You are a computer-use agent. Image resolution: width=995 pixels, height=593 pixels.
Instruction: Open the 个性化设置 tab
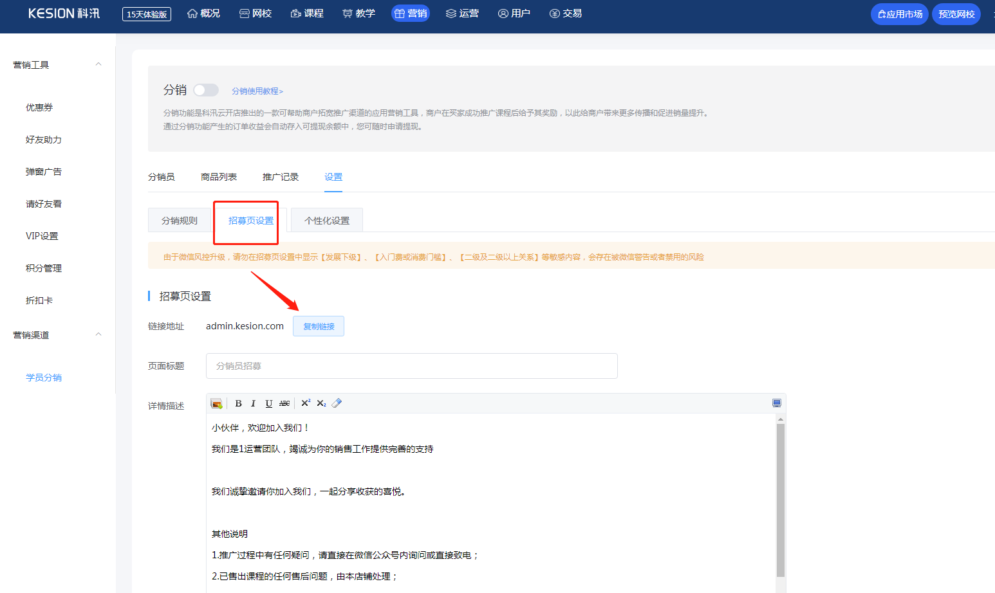(x=327, y=221)
